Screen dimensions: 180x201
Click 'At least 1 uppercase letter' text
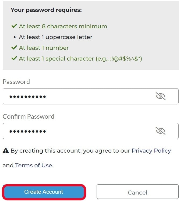pos(55,37)
